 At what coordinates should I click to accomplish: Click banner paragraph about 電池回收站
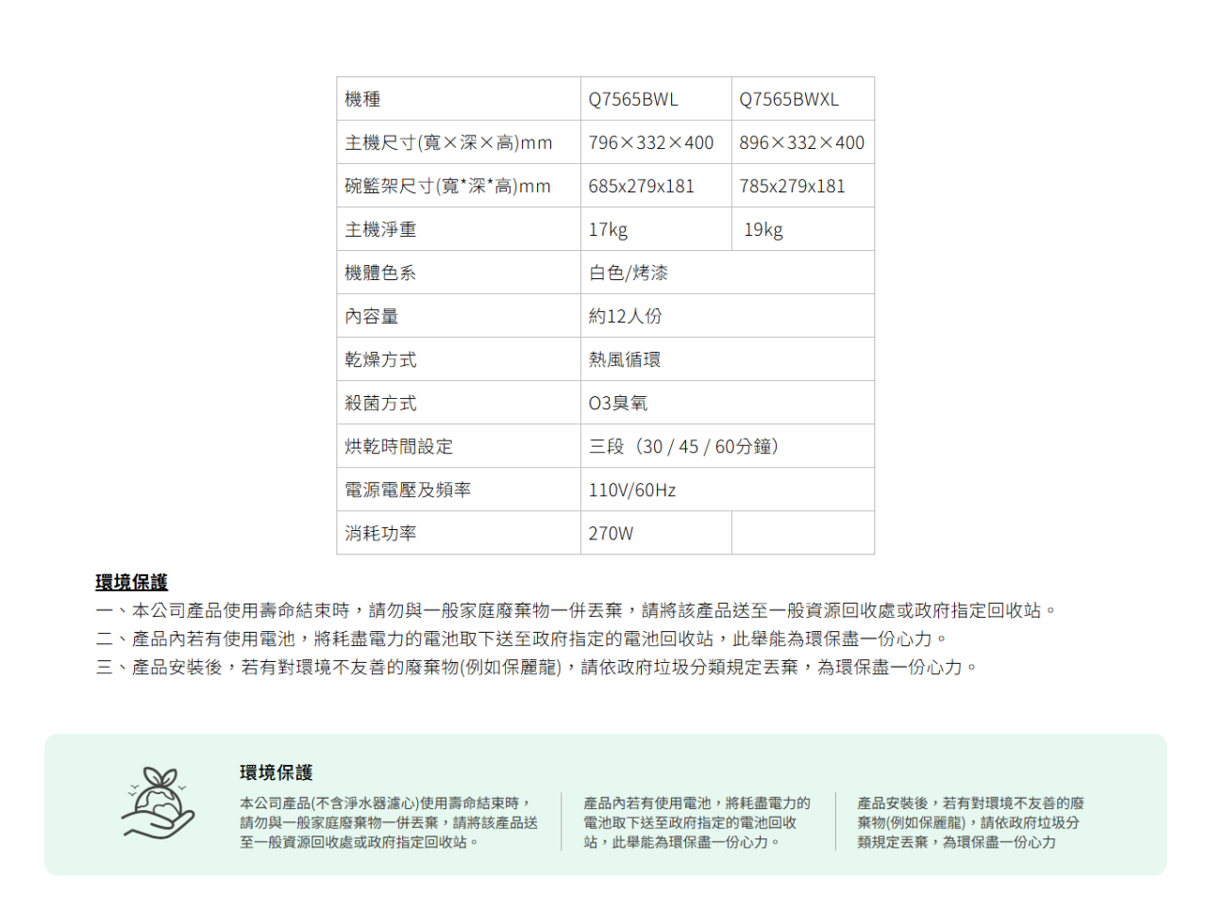coord(696,822)
